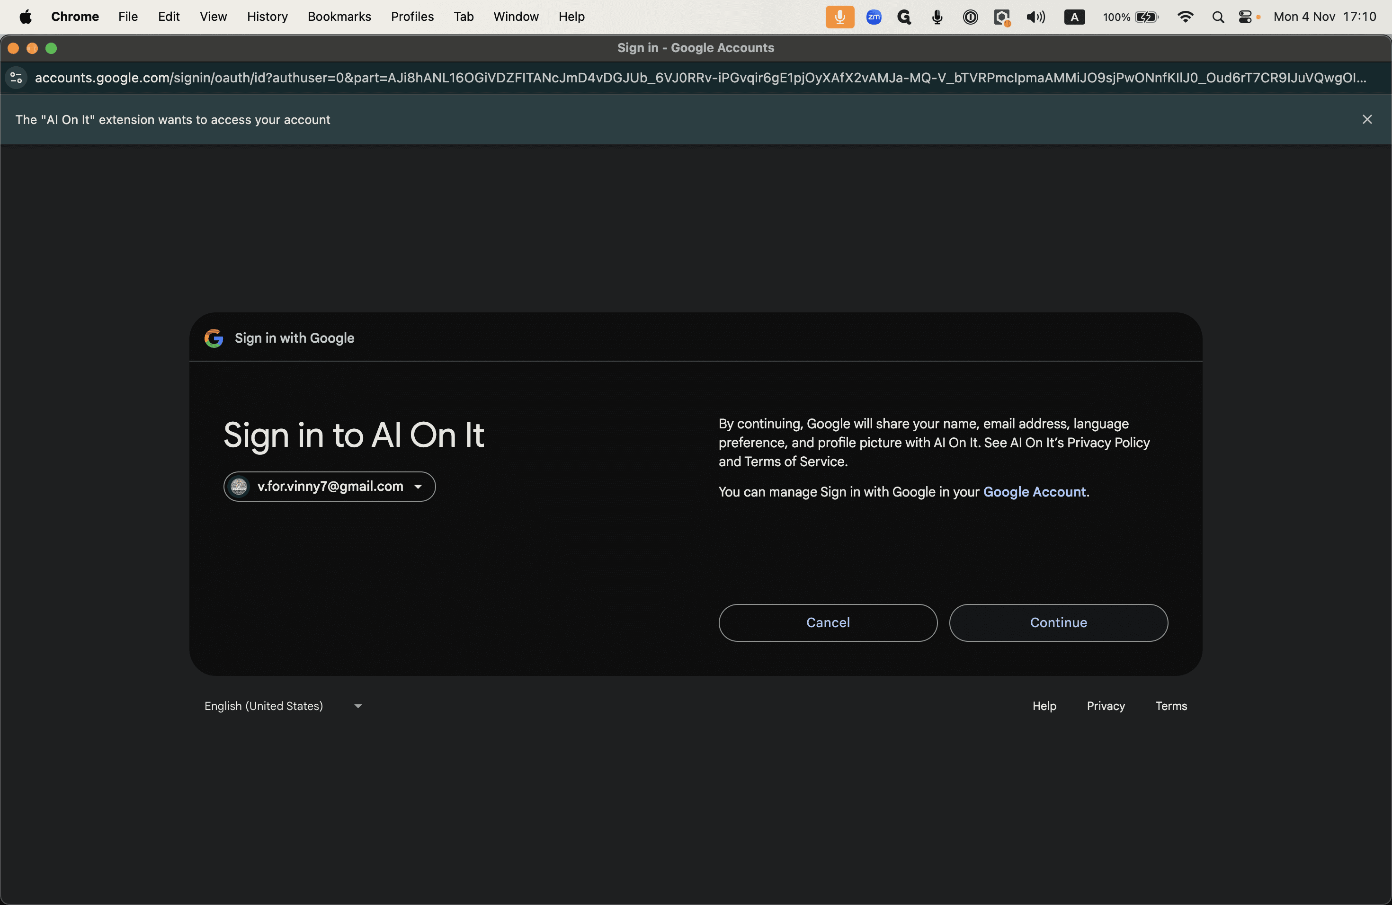Click the Grammarly G icon in menu bar
This screenshot has height=905, width=1392.
coord(904,17)
